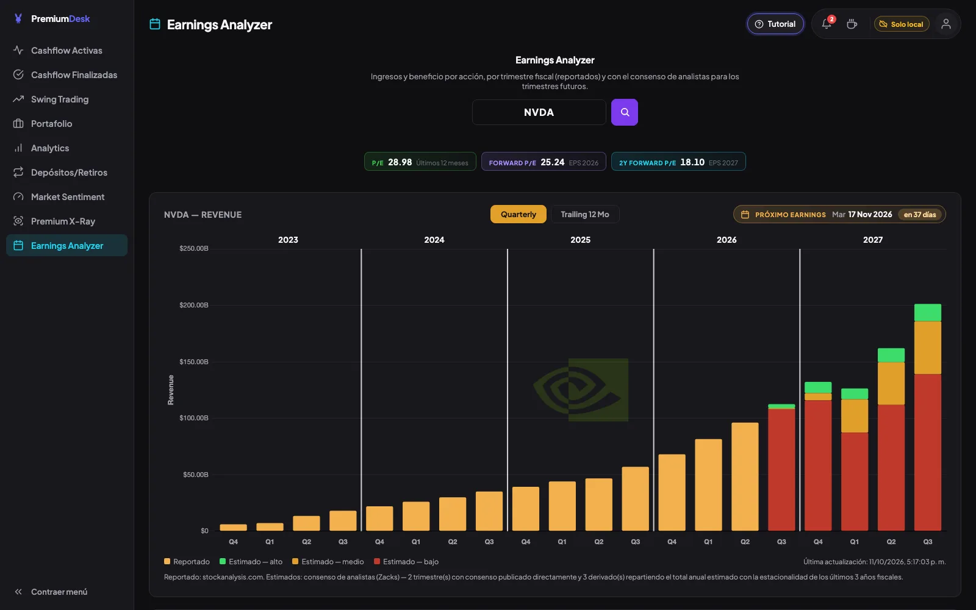
Task: Switch to Trailing 12 Mo view
Action: click(x=585, y=214)
